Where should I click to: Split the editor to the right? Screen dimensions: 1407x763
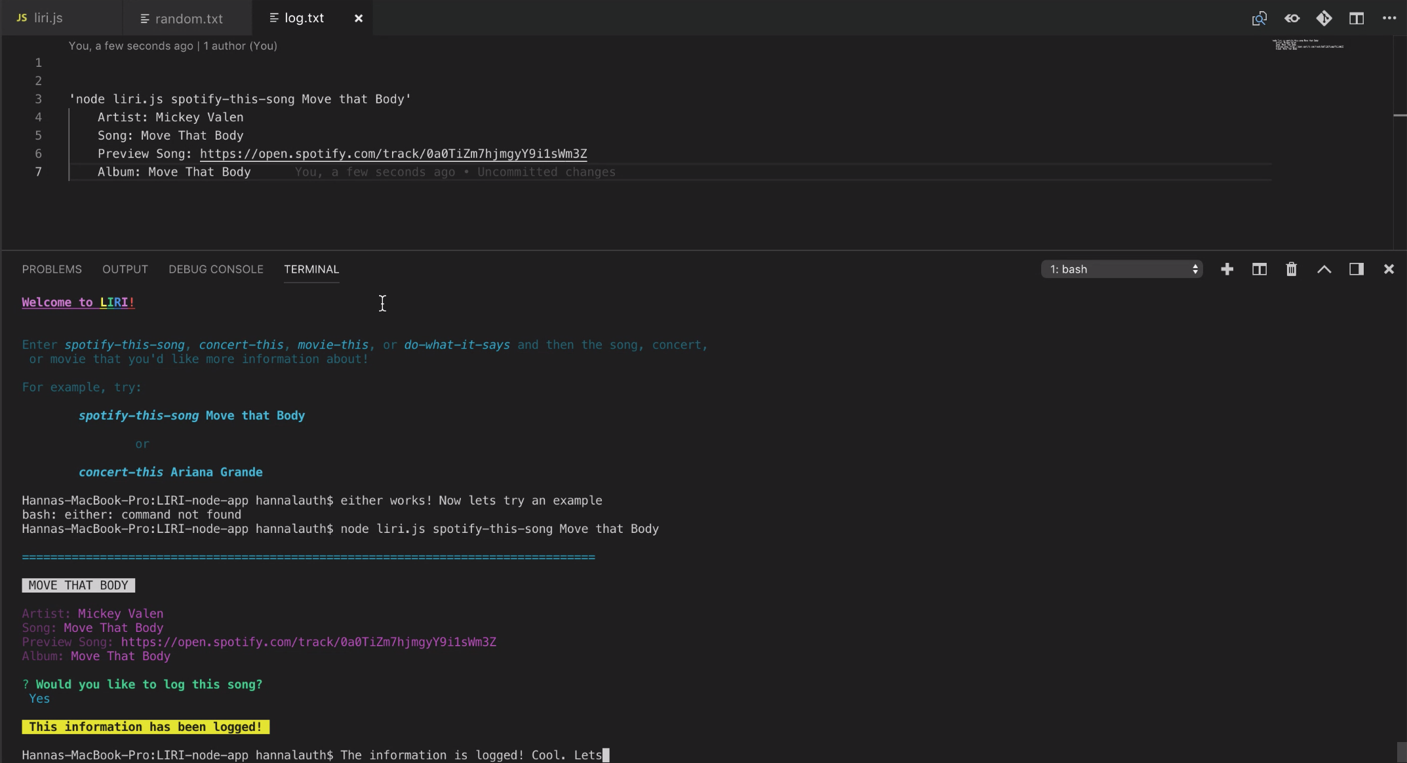pos(1357,18)
